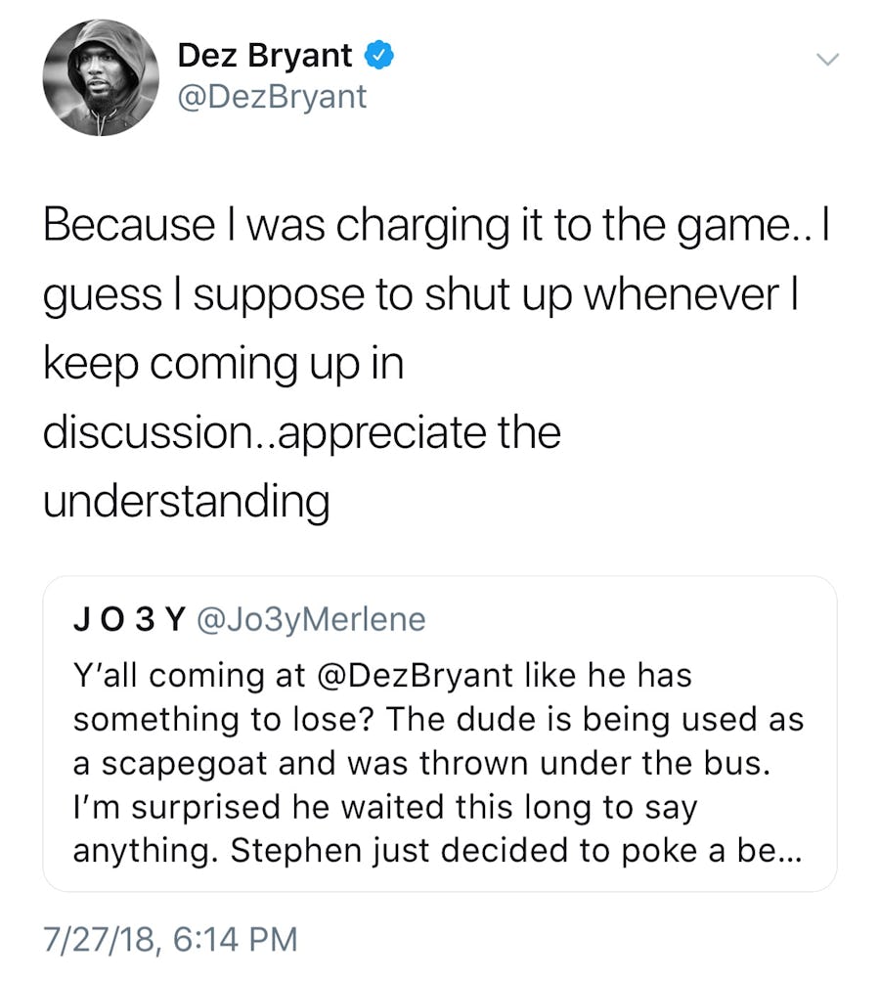Click the blue verified badge
Screen dimensions: 880x981
pos(378,57)
